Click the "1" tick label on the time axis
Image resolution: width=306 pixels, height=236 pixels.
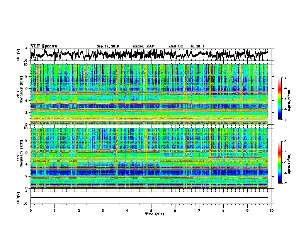54,211
